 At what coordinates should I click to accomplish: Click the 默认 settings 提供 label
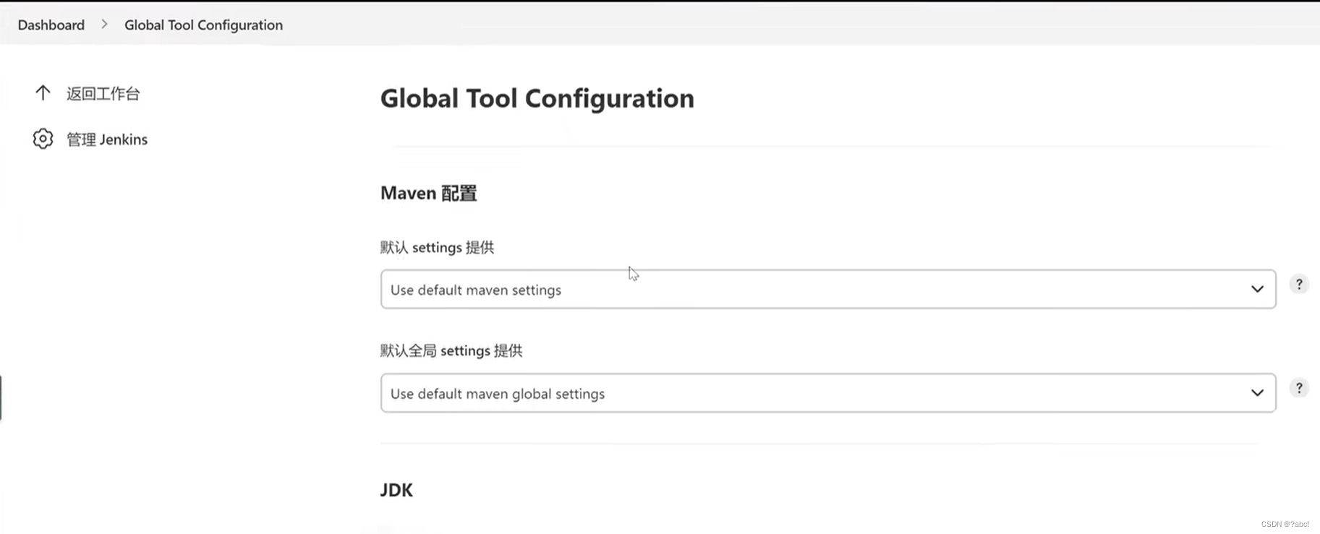coord(437,247)
